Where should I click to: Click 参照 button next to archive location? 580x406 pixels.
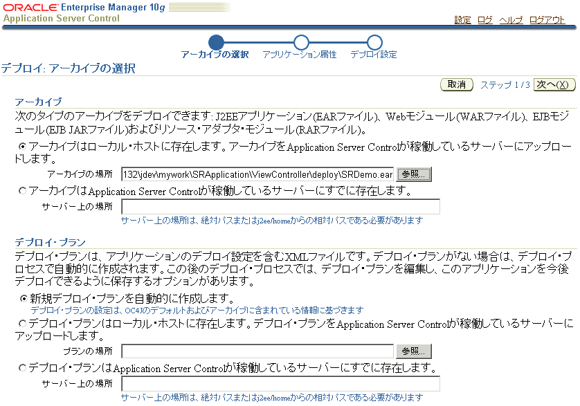pyautogui.click(x=414, y=174)
